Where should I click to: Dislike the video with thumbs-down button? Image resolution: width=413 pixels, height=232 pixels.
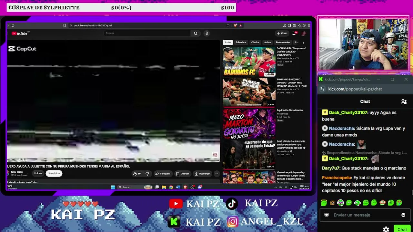click(x=147, y=174)
